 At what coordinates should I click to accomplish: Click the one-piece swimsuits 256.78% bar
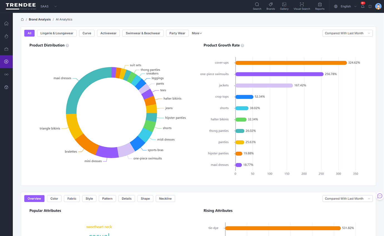point(279,74)
